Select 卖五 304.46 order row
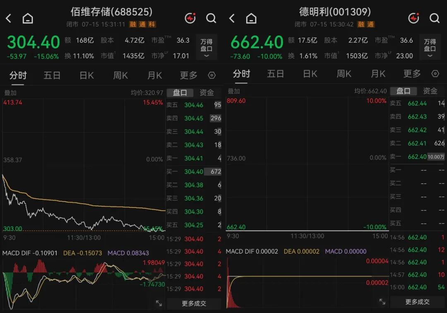Viewport: 447px width, 313px height. [194, 105]
